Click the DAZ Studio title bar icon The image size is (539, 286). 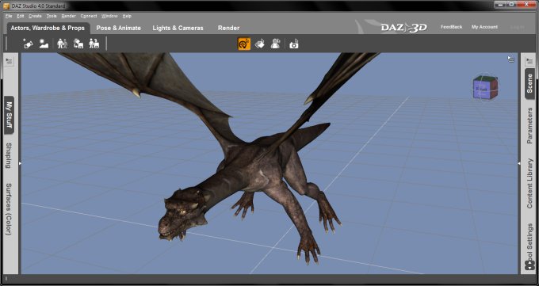tap(6, 6)
